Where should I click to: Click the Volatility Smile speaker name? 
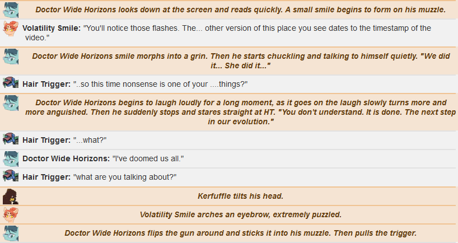52,28
